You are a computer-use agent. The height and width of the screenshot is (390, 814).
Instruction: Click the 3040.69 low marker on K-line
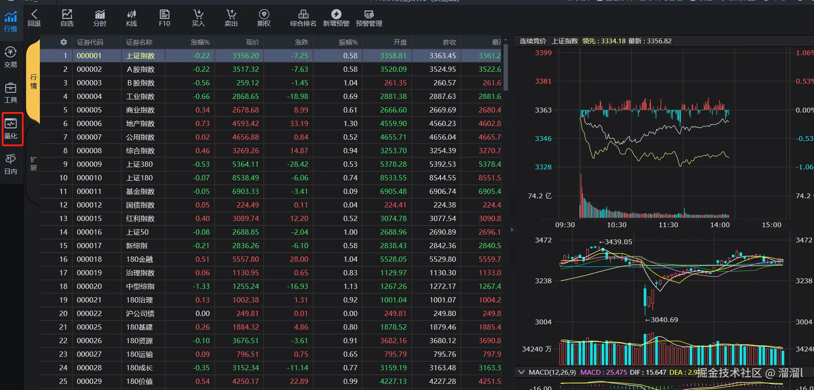tap(662, 320)
